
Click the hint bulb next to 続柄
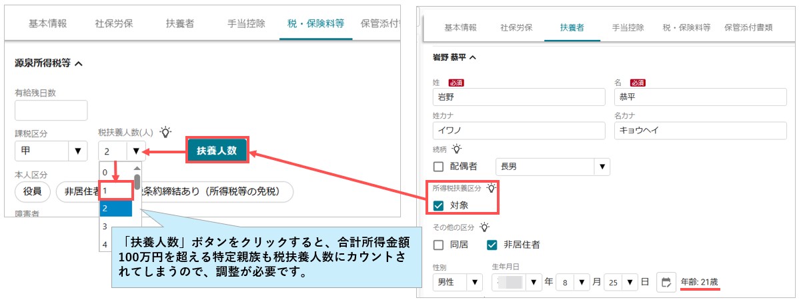tap(457, 149)
